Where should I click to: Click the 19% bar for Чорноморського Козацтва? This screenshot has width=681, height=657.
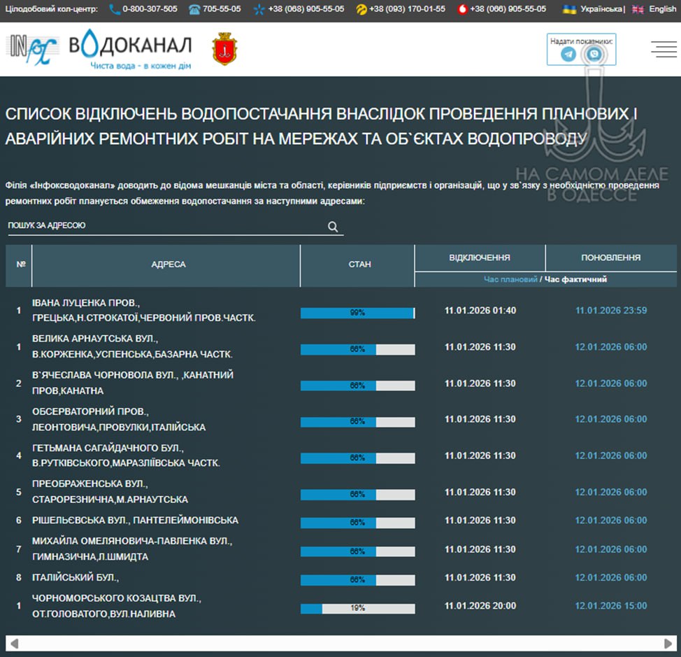pos(357,608)
